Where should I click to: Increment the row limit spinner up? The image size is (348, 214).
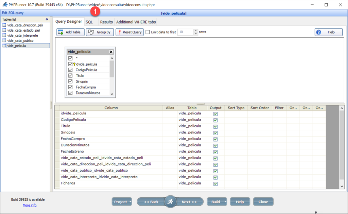(196, 31)
